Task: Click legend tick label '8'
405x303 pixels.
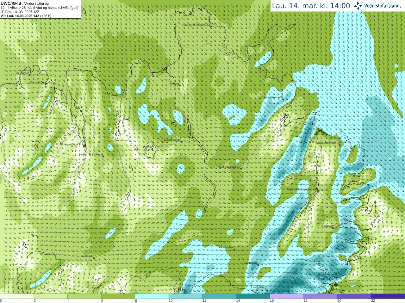Action: (136, 301)
